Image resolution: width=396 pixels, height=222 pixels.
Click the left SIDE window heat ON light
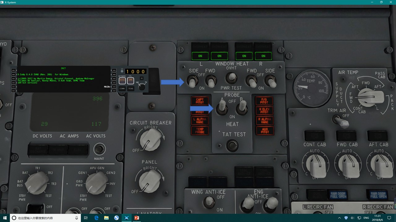point(200,56)
